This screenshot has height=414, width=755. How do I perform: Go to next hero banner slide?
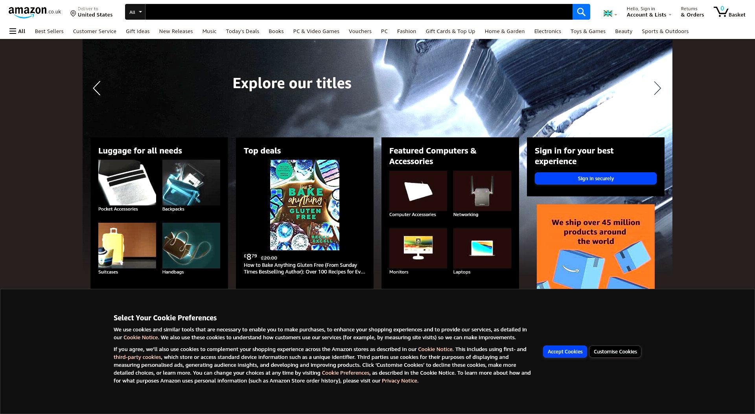coord(657,88)
